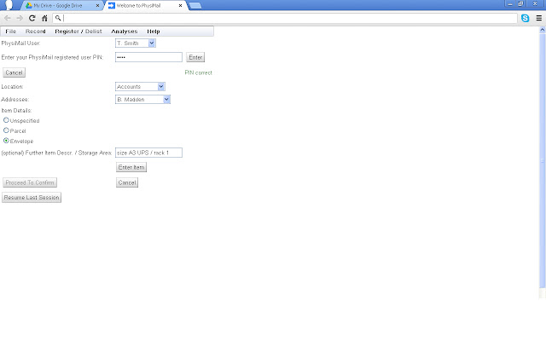Click the PIN correct status text
The width and height of the screenshot is (546, 341).
coord(199,72)
